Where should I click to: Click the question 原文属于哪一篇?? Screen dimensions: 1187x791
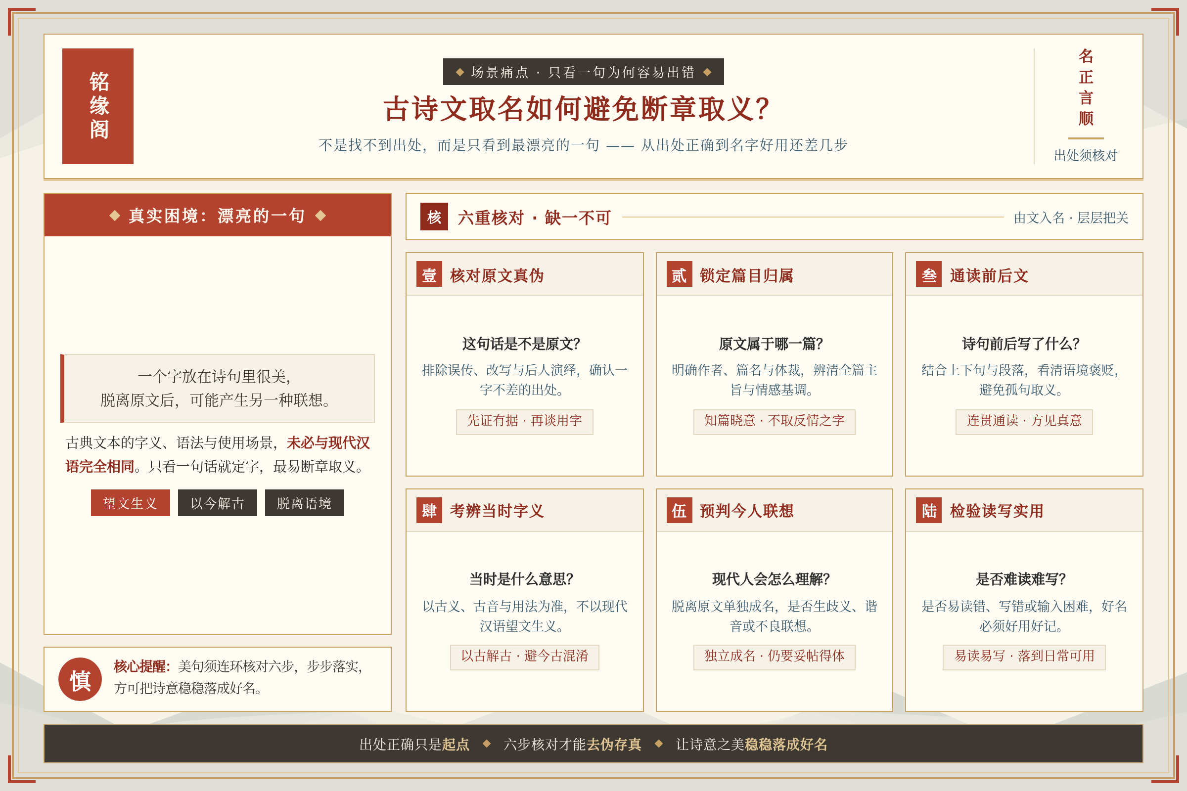771,344
